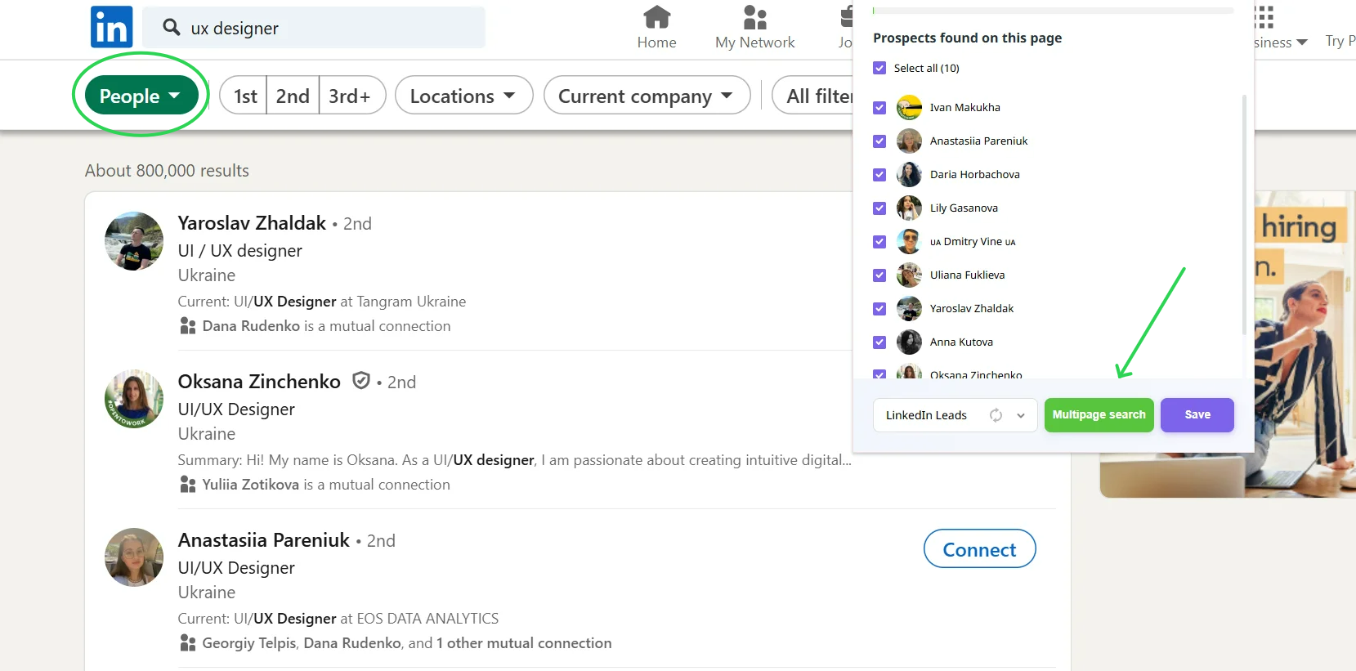Click Yaroslav Zhaldak's profile photo thumbnail
This screenshot has width=1356, height=671.
[134, 241]
